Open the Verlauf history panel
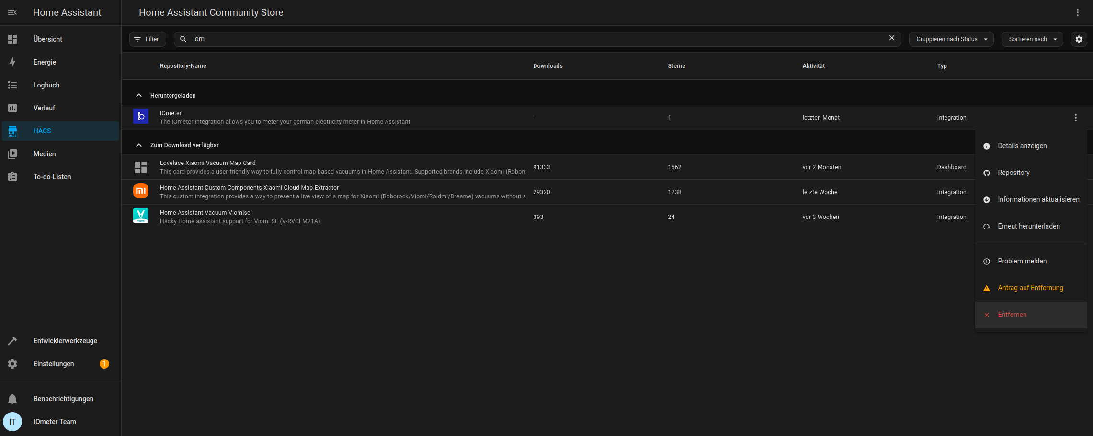This screenshot has width=1093, height=436. coord(60,108)
